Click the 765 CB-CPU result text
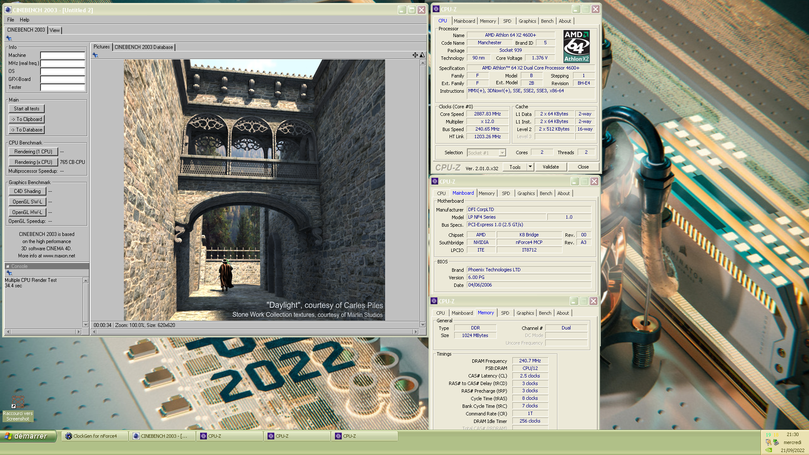 tap(72, 162)
